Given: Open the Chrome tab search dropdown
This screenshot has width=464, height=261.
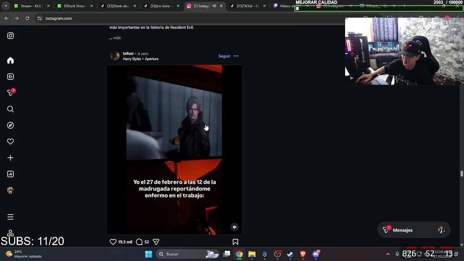Looking at the screenshot, I should coord(5,6).
